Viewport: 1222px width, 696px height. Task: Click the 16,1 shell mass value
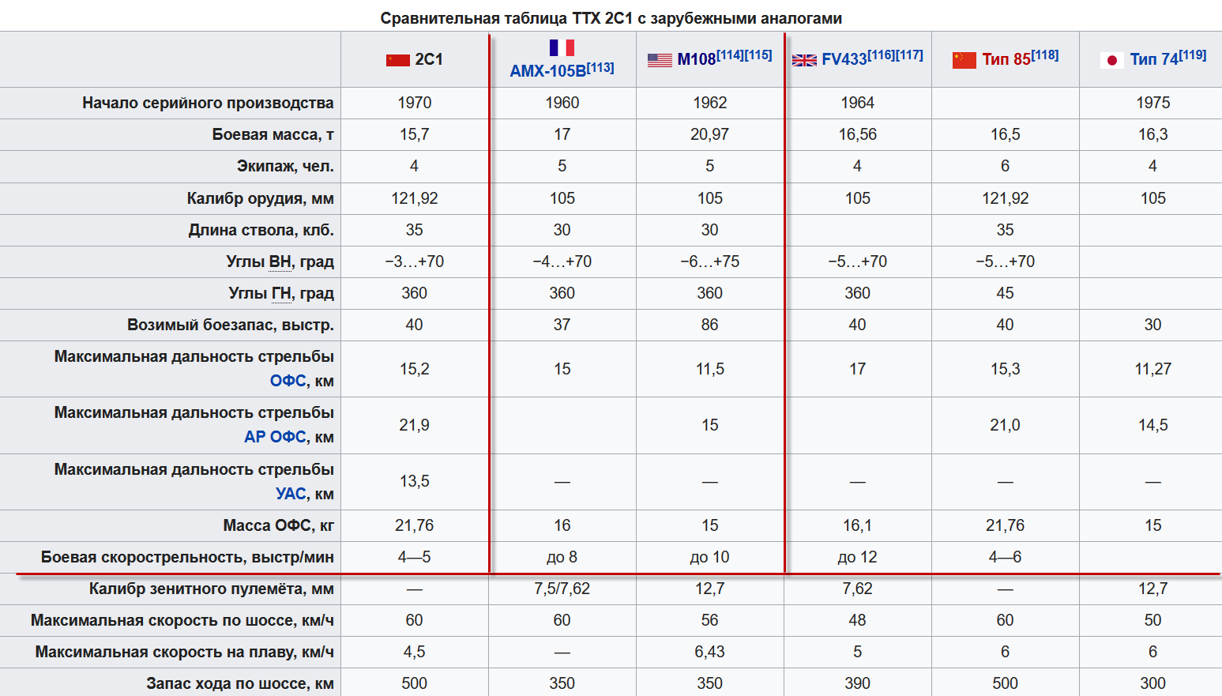click(x=858, y=525)
